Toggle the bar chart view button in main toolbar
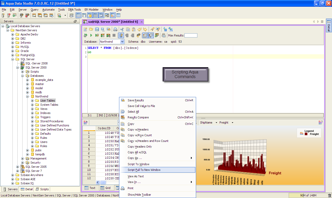 click(113, 16)
